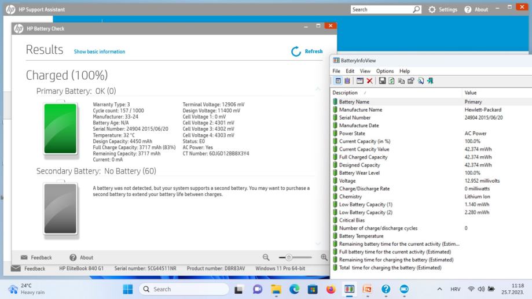The width and height of the screenshot is (532, 299).
Task: Click the scroll-down chevron in Battery Check results
Action: coord(318,243)
